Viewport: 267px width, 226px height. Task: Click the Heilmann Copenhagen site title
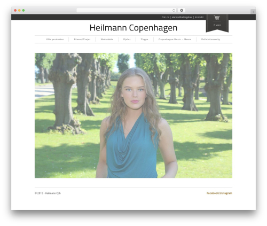(133, 28)
